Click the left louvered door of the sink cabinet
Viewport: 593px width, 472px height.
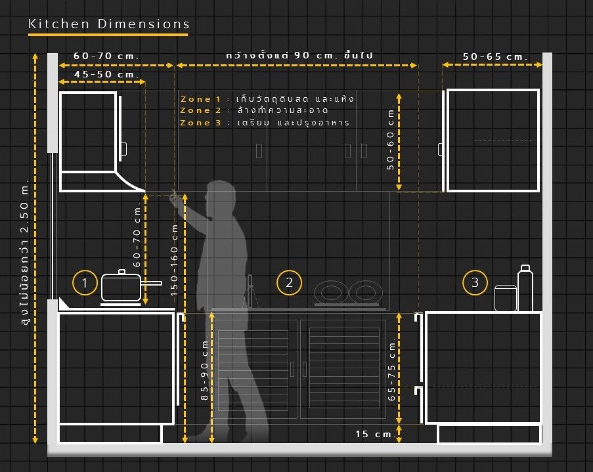click(253, 369)
